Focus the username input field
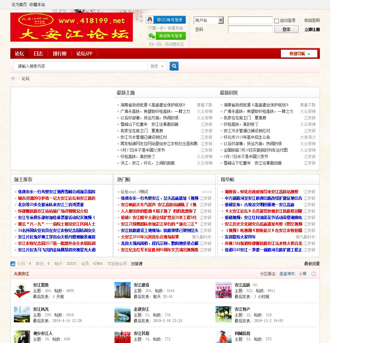The image size is (387, 343). pyautogui.click(x=250, y=20)
